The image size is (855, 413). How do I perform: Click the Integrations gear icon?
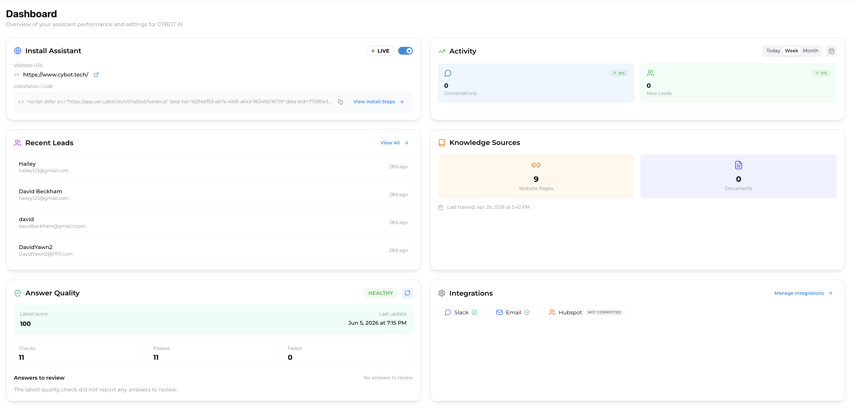[441, 293]
